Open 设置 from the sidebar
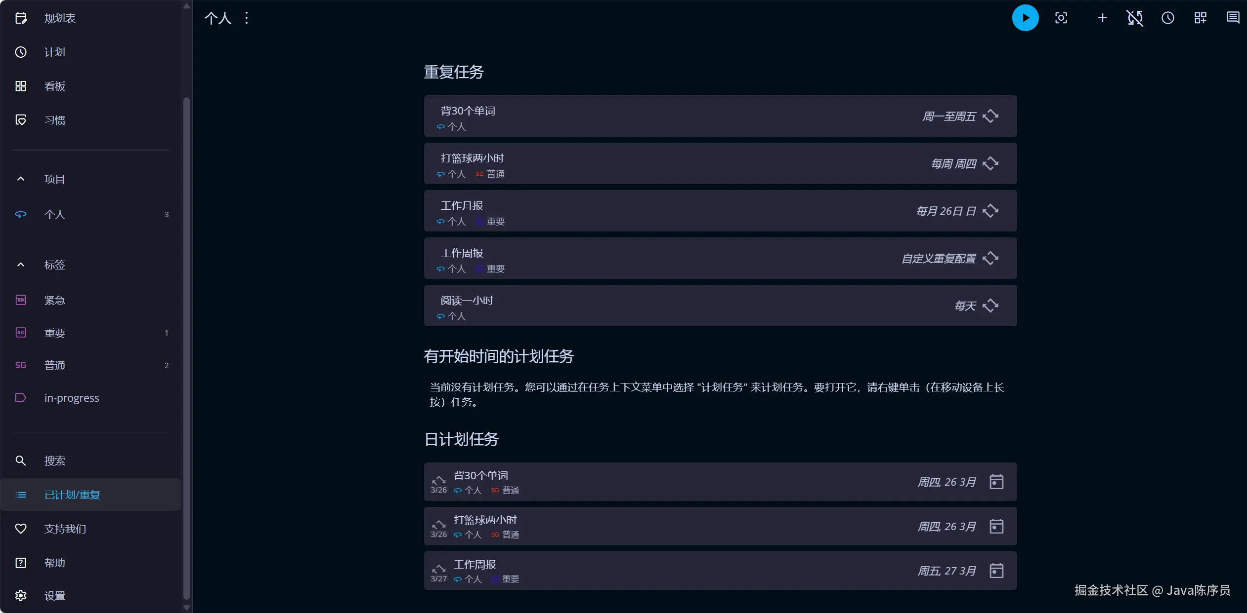This screenshot has width=1247, height=613. point(54,596)
